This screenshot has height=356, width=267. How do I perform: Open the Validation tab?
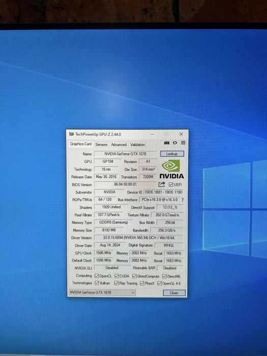(137, 144)
